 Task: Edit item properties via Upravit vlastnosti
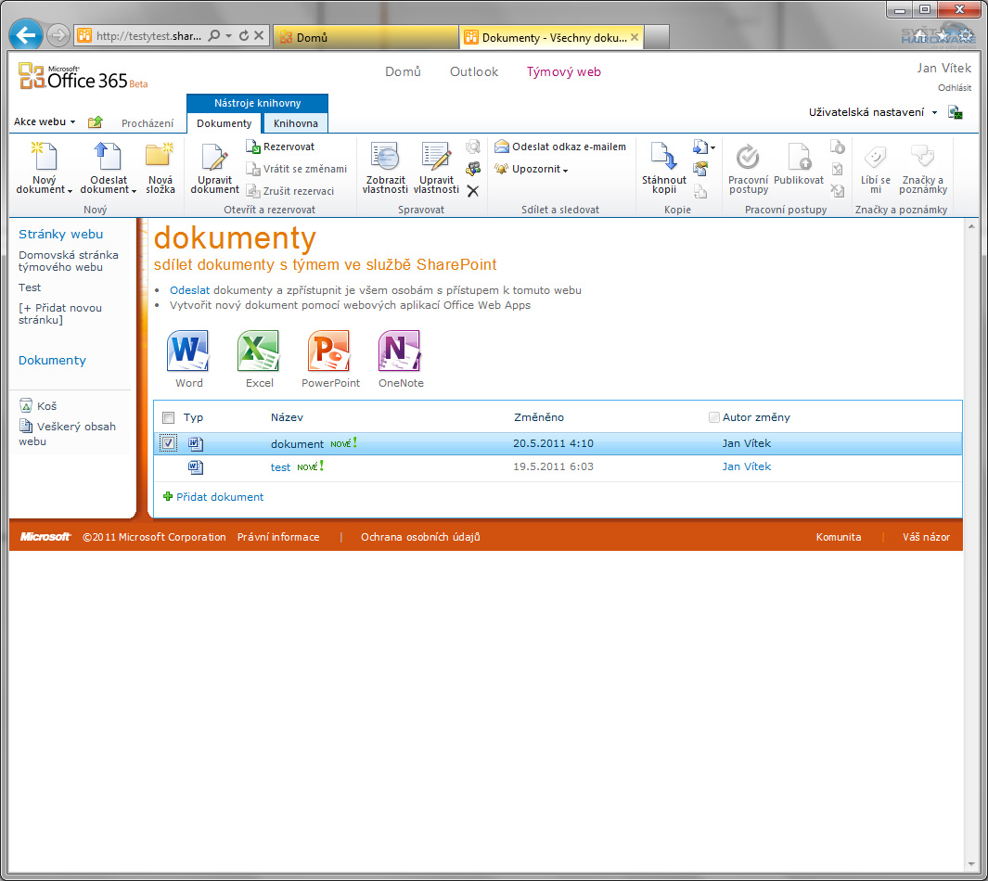pyautogui.click(x=435, y=169)
